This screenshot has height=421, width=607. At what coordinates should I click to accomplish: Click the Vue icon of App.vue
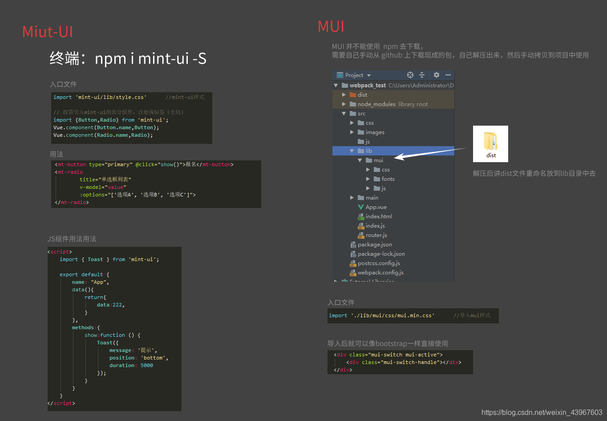361,207
